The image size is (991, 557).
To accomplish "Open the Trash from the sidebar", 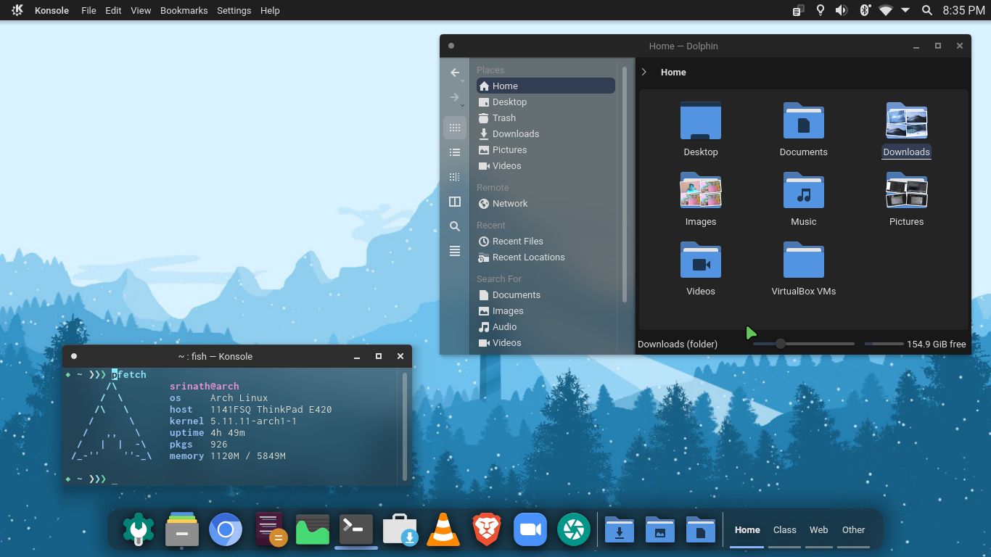I will 503,117.
